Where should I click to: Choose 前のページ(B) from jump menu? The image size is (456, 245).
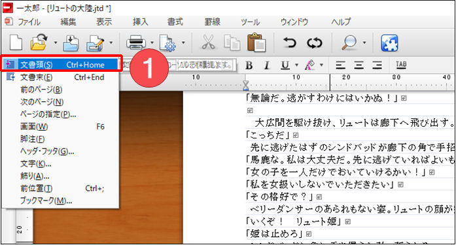click(61, 90)
